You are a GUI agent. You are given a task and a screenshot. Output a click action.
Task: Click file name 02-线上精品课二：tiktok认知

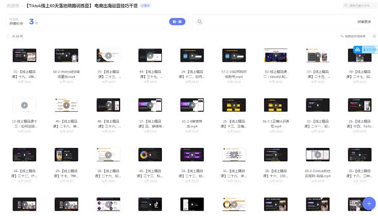click(x=276, y=74)
